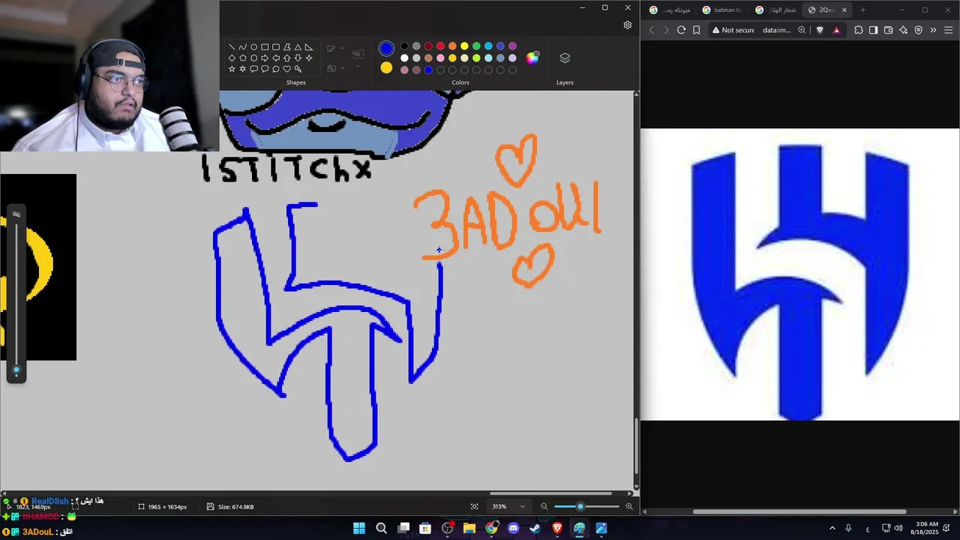Choose the Lightning bolt shape
Screen dimensions: 960x540
[x=298, y=69]
